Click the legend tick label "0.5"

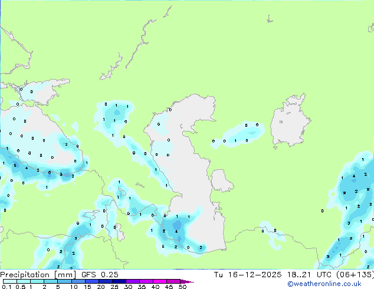coord(21,287)
